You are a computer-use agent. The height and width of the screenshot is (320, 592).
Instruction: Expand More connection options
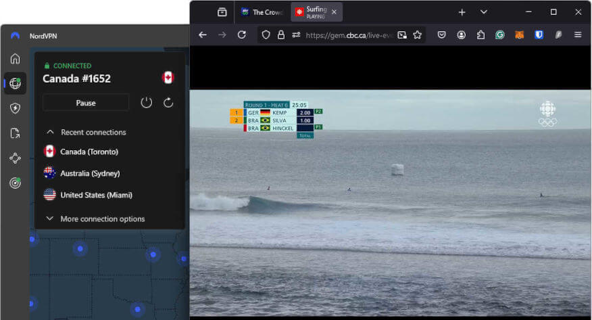coord(95,219)
